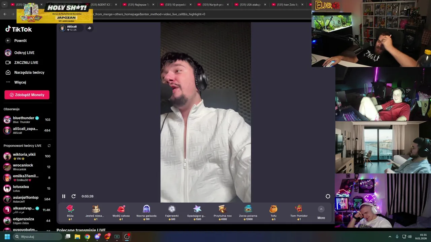Send the Jesteś niesa... gift

pos(96,213)
